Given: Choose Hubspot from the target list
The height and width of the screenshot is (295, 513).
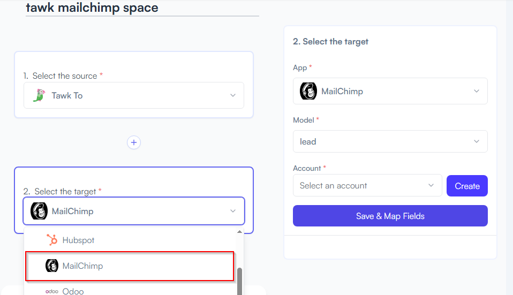Looking at the screenshot, I should point(130,240).
